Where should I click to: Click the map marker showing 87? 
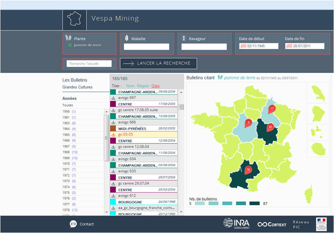[270, 128]
